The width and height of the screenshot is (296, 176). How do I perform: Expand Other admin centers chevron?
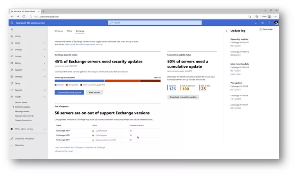(44, 129)
